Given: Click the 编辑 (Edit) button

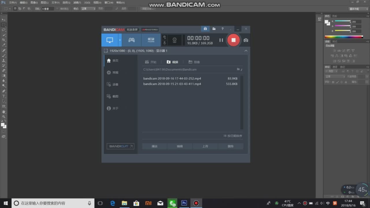Looking at the screenshot, I should point(180,146).
